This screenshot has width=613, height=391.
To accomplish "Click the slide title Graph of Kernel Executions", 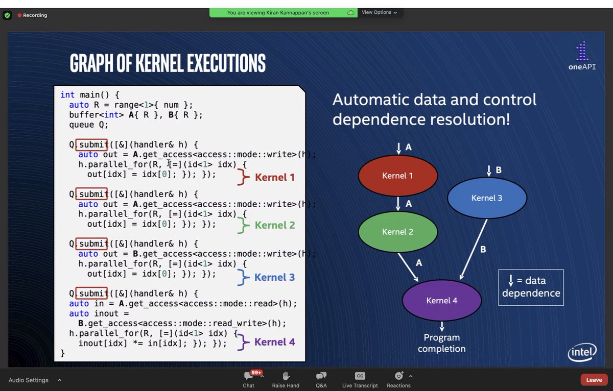I will pos(168,63).
